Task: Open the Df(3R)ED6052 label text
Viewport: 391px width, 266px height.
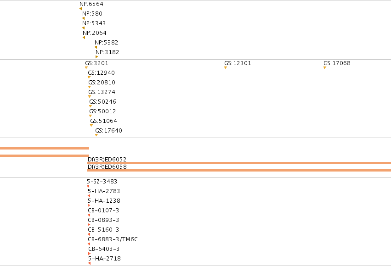Action: tap(107, 159)
